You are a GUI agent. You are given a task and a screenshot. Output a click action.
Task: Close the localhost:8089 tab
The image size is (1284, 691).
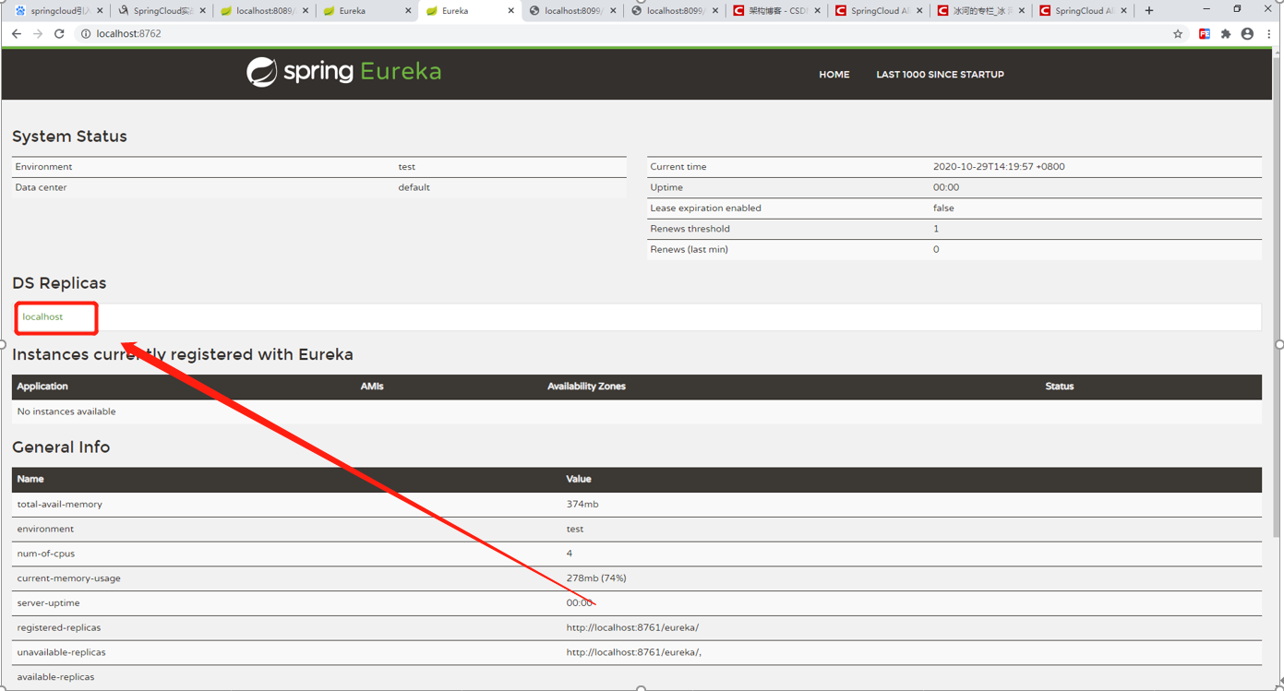(x=306, y=11)
